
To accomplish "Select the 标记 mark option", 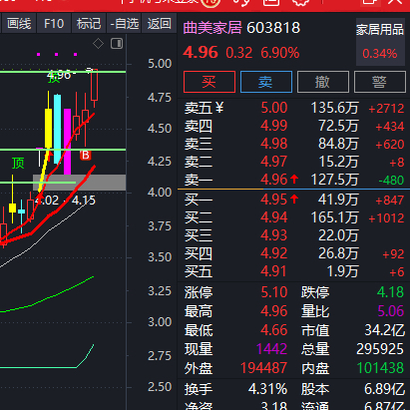I will click(89, 24).
